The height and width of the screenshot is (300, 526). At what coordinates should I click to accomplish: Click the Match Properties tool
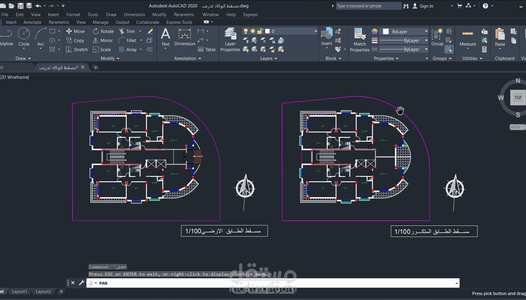click(360, 40)
